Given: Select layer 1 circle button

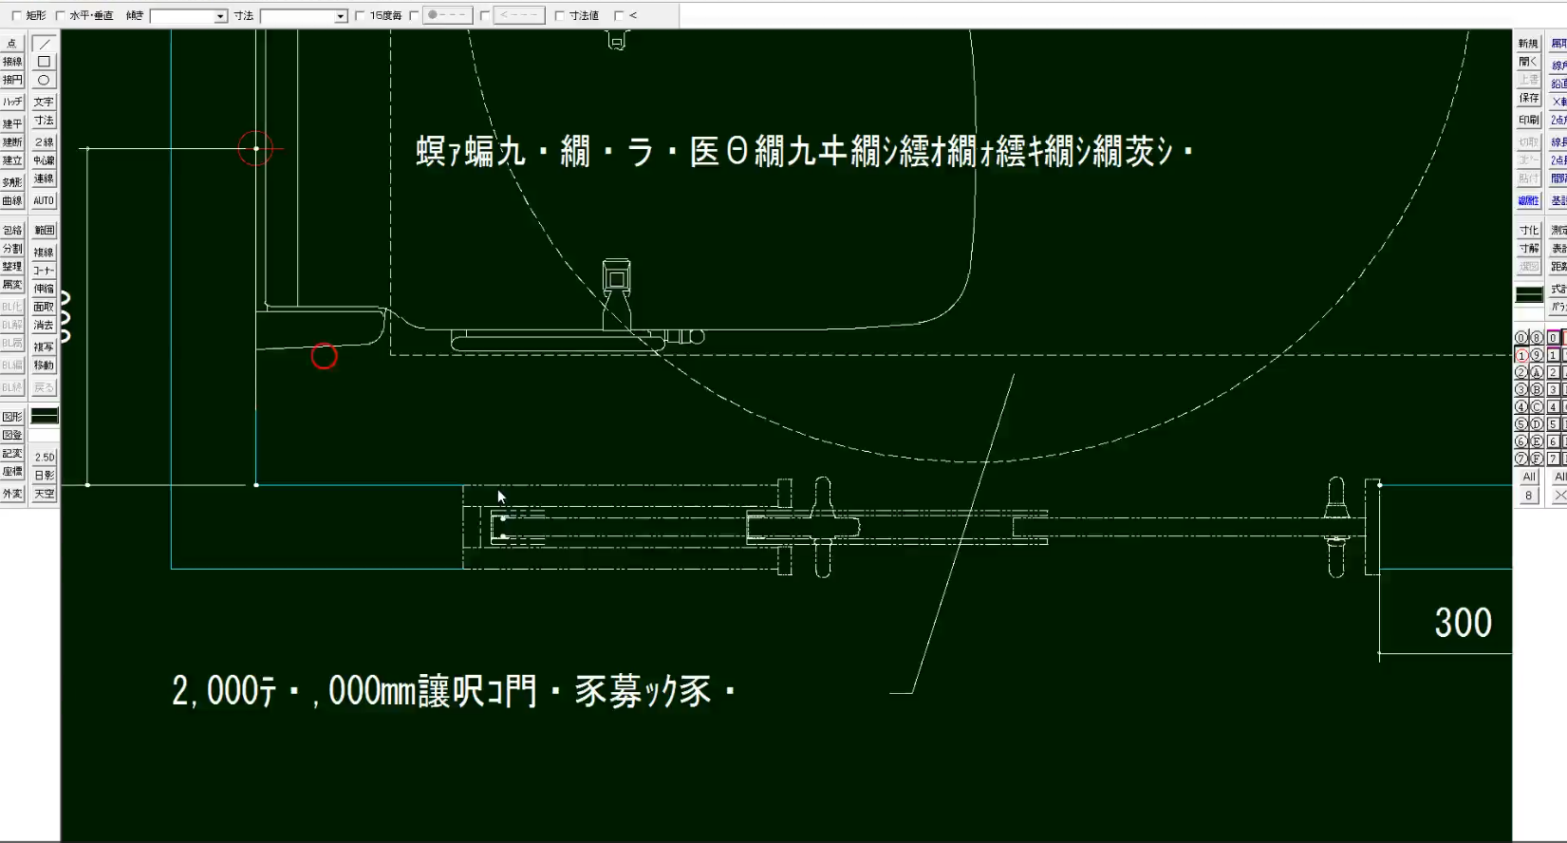Looking at the screenshot, I should click(x=1521, y=355).
